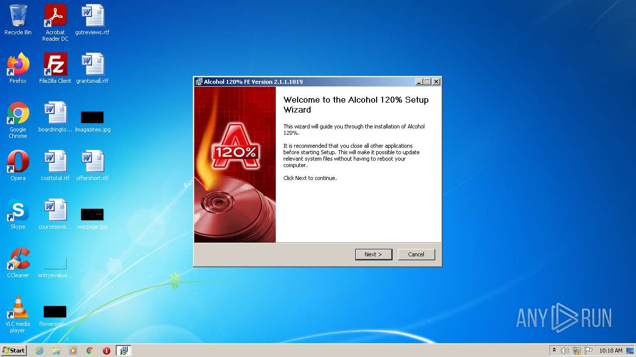Launch CCleaner desktop shortcut
This screenshot has width=636, height=357.
(18, 263)
